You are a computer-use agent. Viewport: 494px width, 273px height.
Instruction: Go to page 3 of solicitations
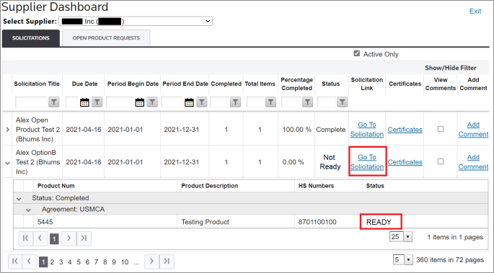pyautogui.click(x=61, y=261)
